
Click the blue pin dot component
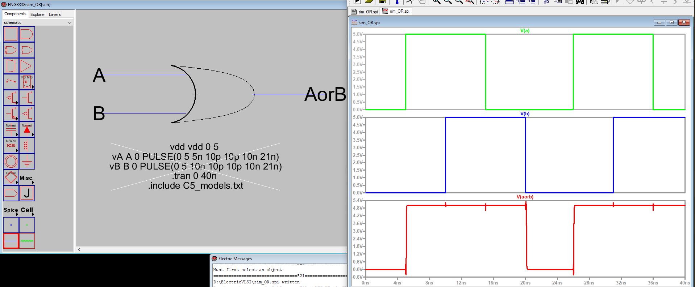click(x=11, y=225)
